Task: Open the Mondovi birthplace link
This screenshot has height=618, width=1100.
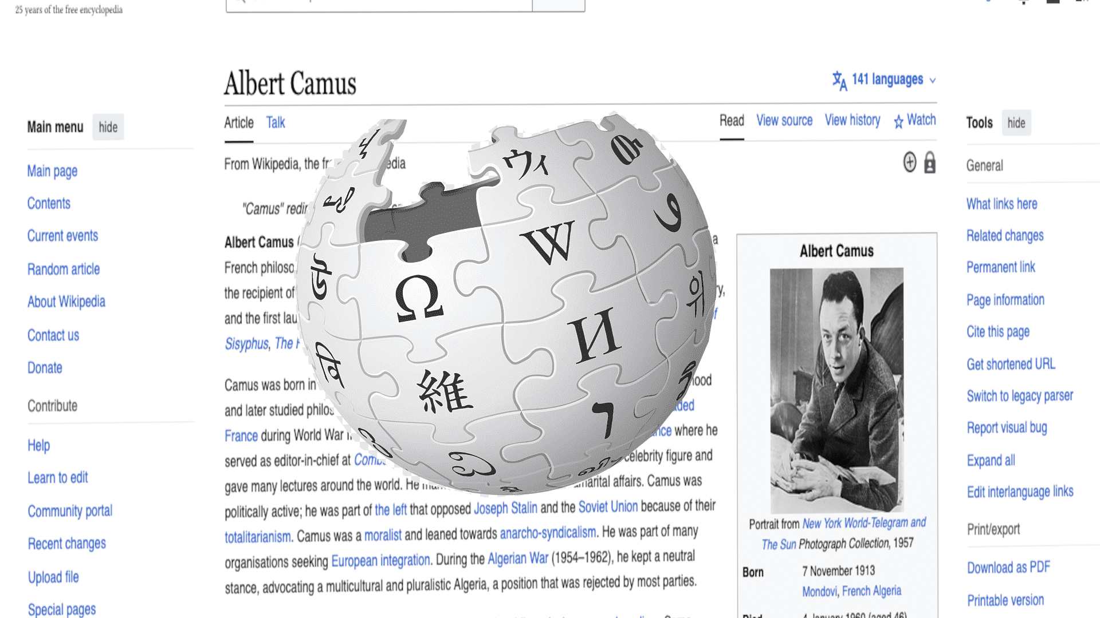Action: click(x=819, y=591)
